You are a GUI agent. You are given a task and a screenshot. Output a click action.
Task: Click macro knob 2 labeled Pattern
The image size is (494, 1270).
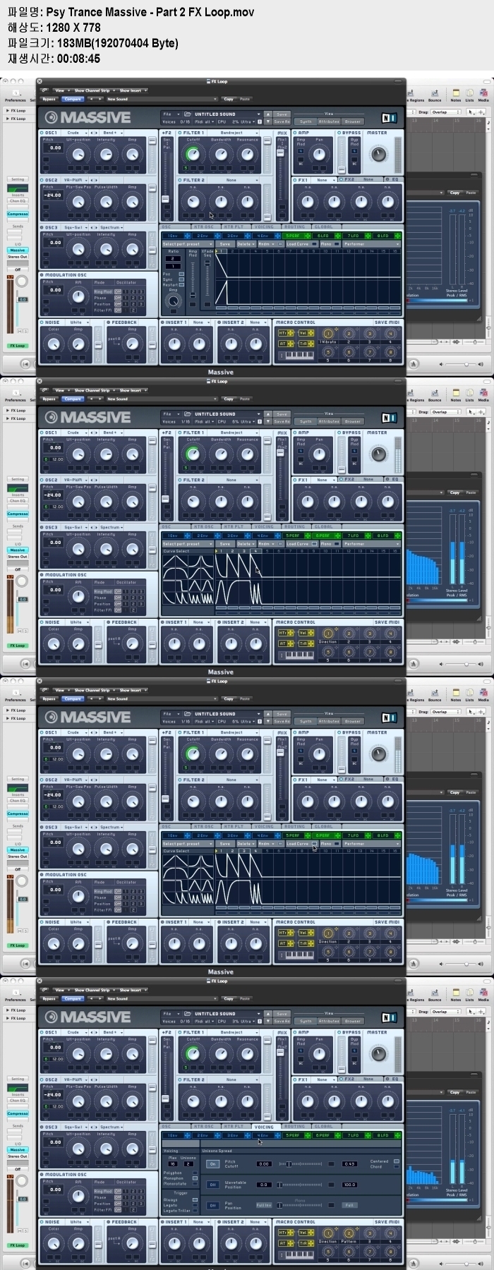pos(348,1233)
